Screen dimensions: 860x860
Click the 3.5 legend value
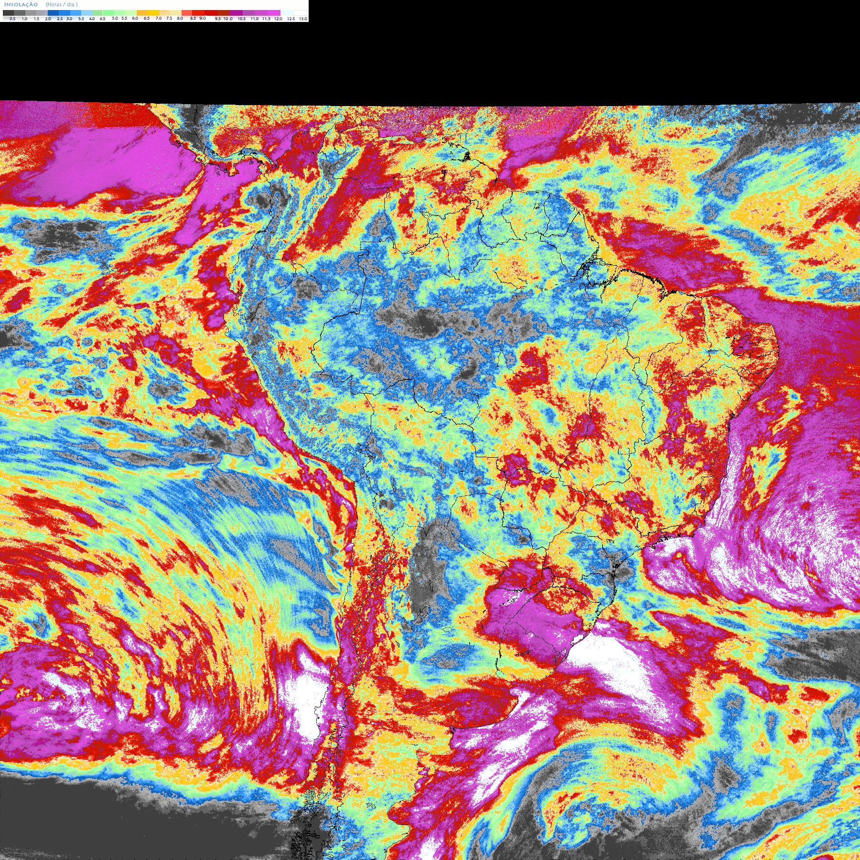81,19
